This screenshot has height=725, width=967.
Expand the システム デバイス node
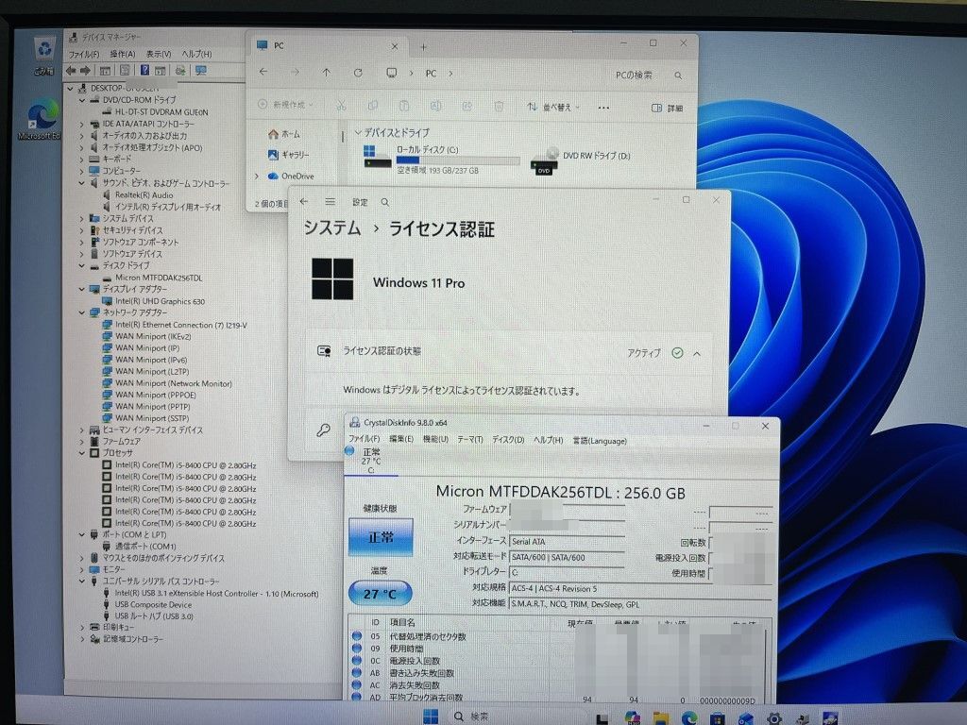point(81,218)
